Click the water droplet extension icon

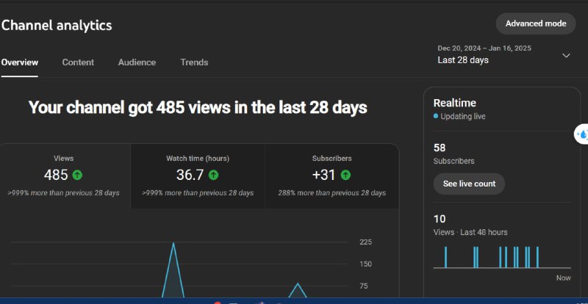[582, 134]
